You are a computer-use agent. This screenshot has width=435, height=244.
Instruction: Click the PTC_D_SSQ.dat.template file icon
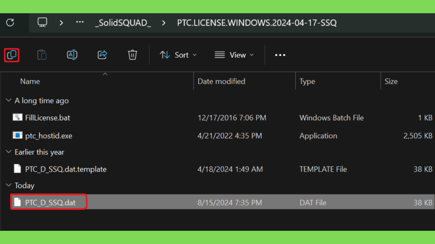(17, 169)
